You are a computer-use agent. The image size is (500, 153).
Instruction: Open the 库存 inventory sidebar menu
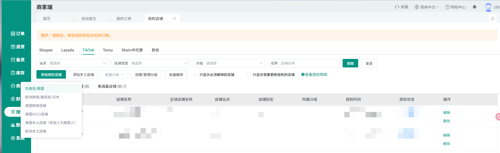[x=18, y=73]
